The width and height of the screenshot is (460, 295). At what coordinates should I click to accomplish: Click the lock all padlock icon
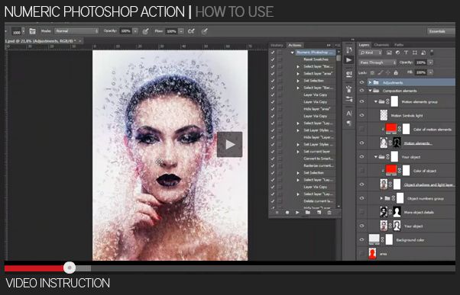pyautogui.click(x=396, y=72)
